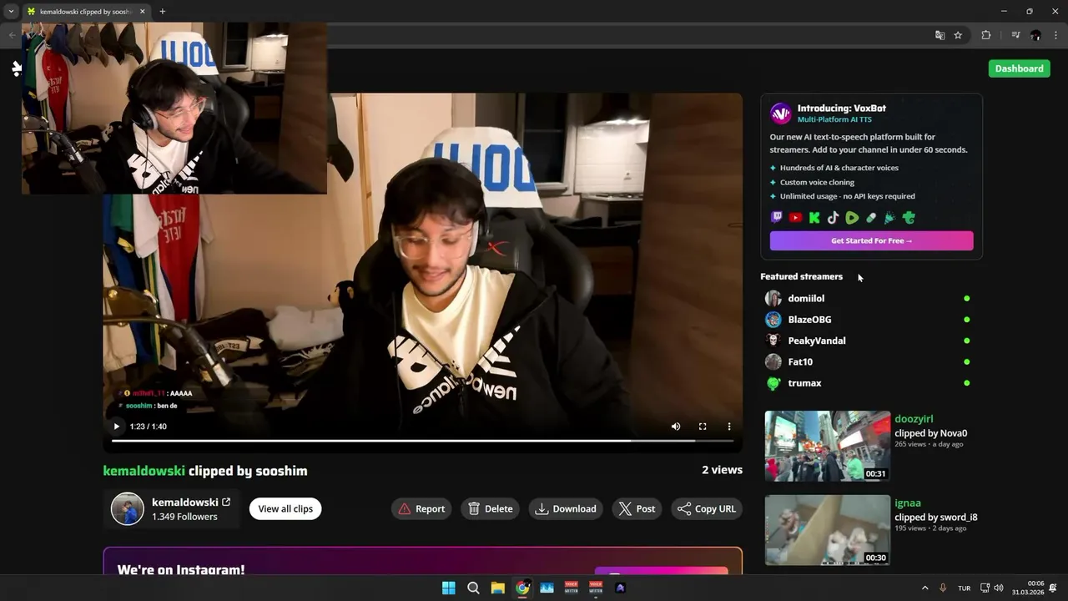
Task: Click the VoxBot logo icon
Action: pyautogui.click(x=781, y=114)
